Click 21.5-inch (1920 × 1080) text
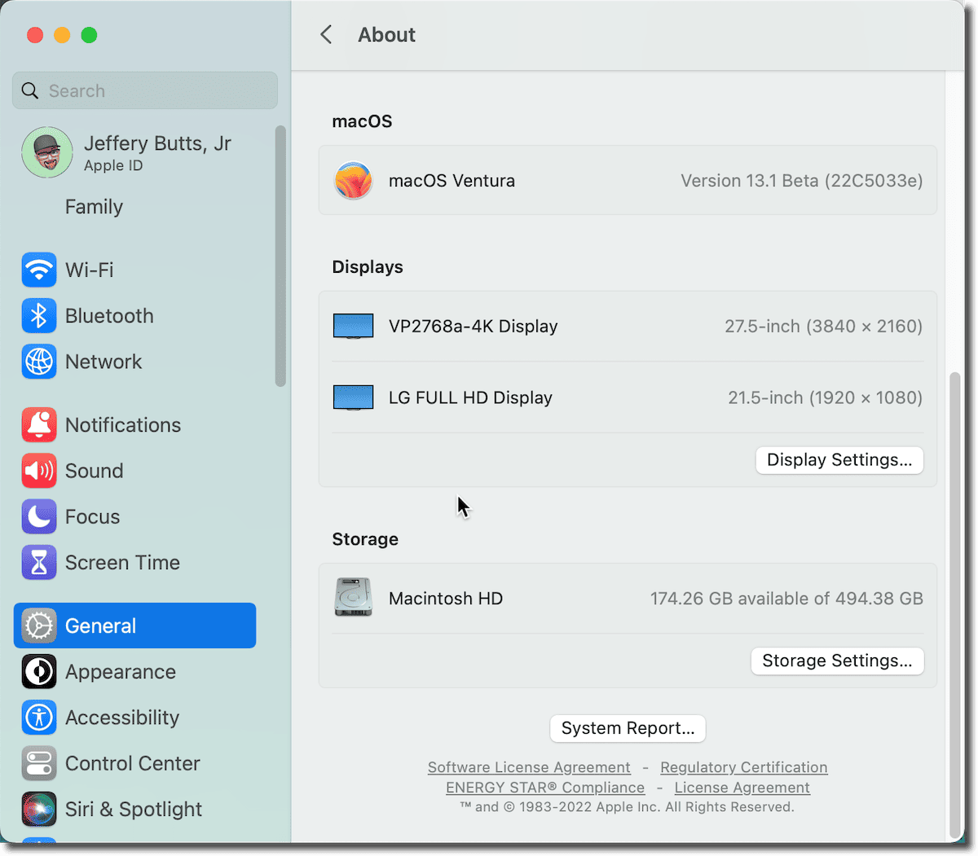This screenshot has height=856, width=978. point(825,398)
